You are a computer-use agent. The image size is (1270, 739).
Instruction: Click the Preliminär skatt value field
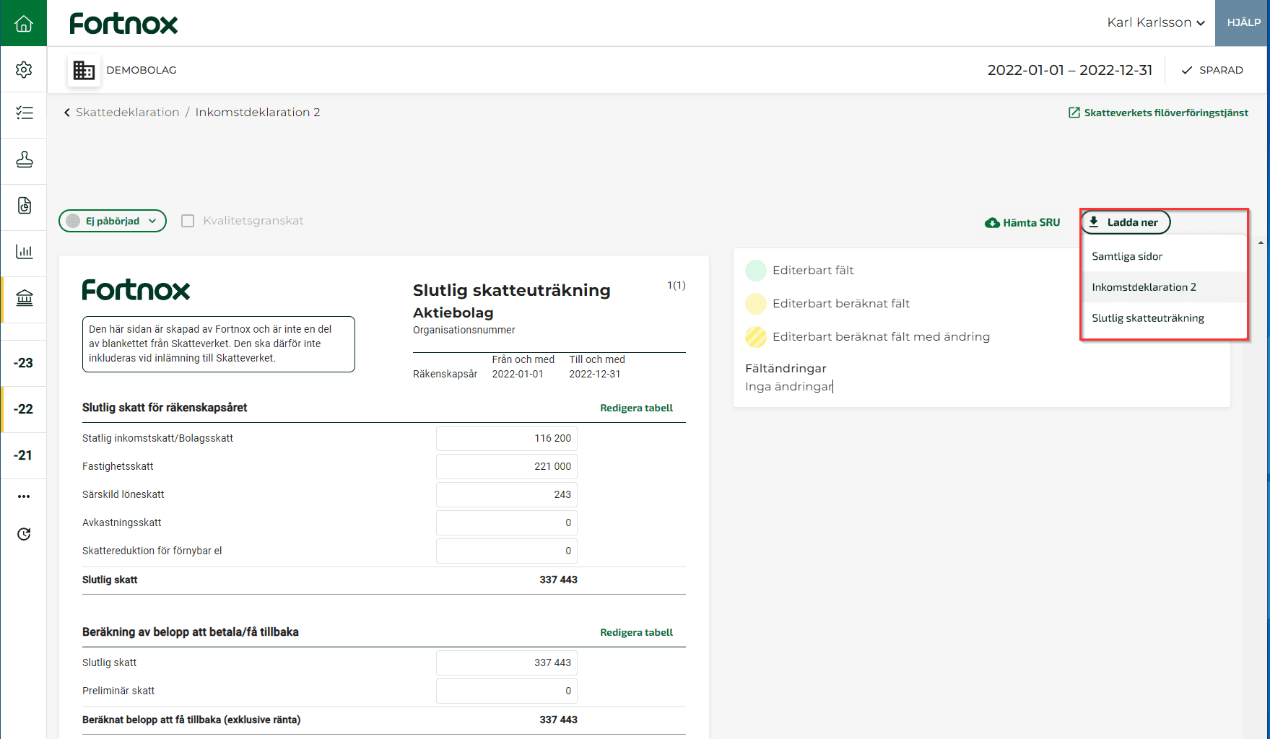click(507, 691)
